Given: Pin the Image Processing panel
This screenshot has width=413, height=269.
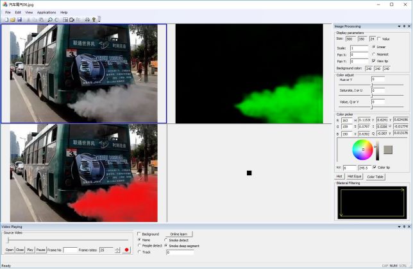Looking at the screenshot, I should click(404, 26).
